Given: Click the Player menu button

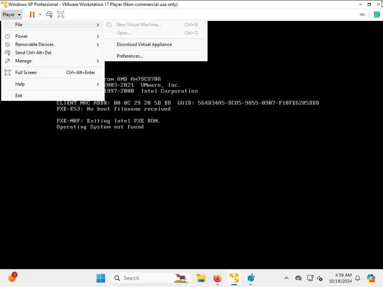Looking at the screenshot, I should click(x=12, y=15).
